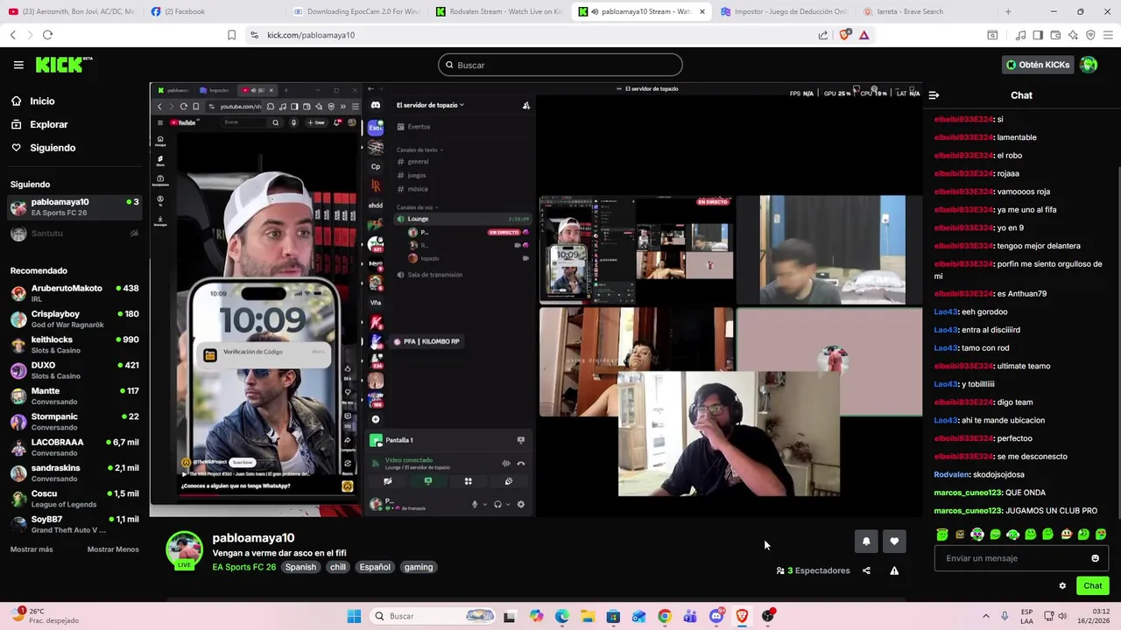1121x630 pixels.
Task: Open the Windows Start menu
Action: [354, 616]
